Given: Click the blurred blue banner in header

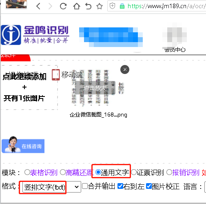Looking at the screenshot, I should [111, 37].
